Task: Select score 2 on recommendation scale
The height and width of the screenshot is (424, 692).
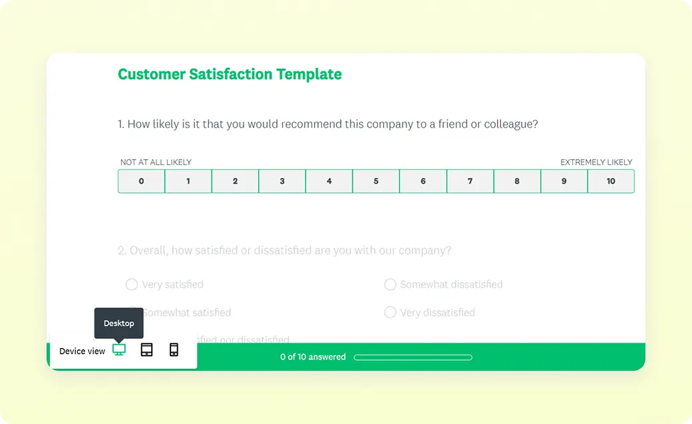Action: coord(235,181)
